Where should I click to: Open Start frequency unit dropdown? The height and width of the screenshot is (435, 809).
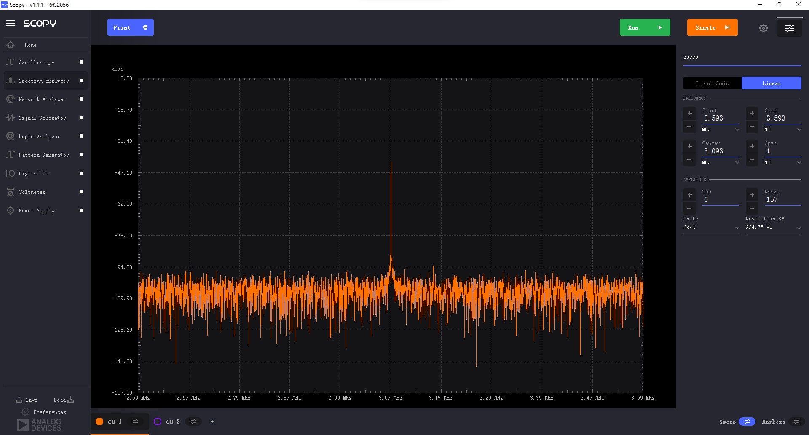coord(721,129)
